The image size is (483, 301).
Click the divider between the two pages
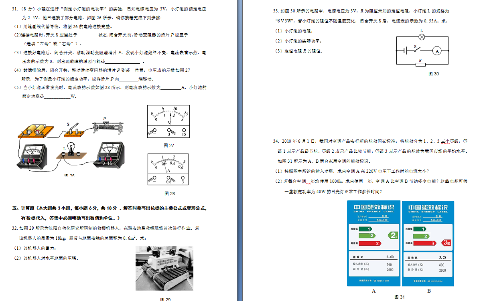click(x=239, y=150)
